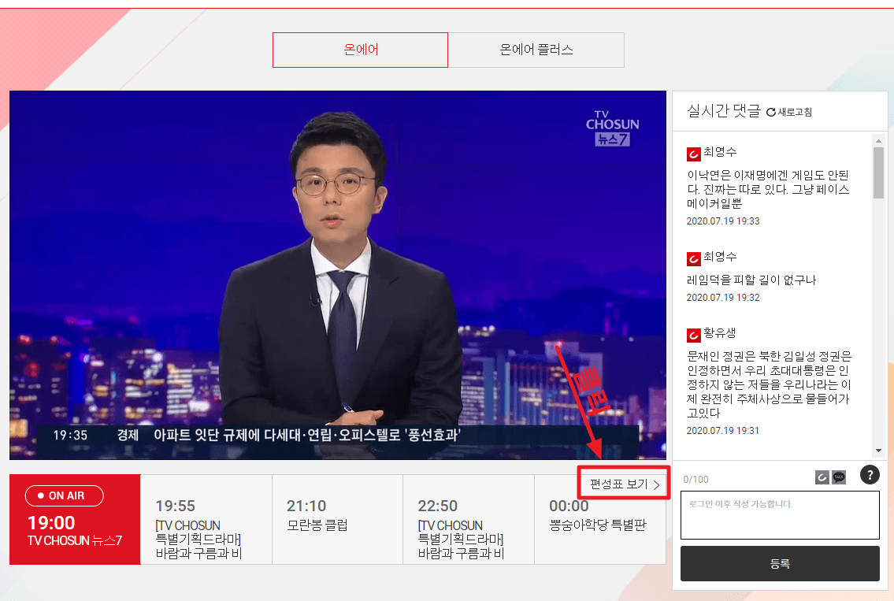Click the comments scrollbar down arrow

pyautogui.click(x=878, y=451)
